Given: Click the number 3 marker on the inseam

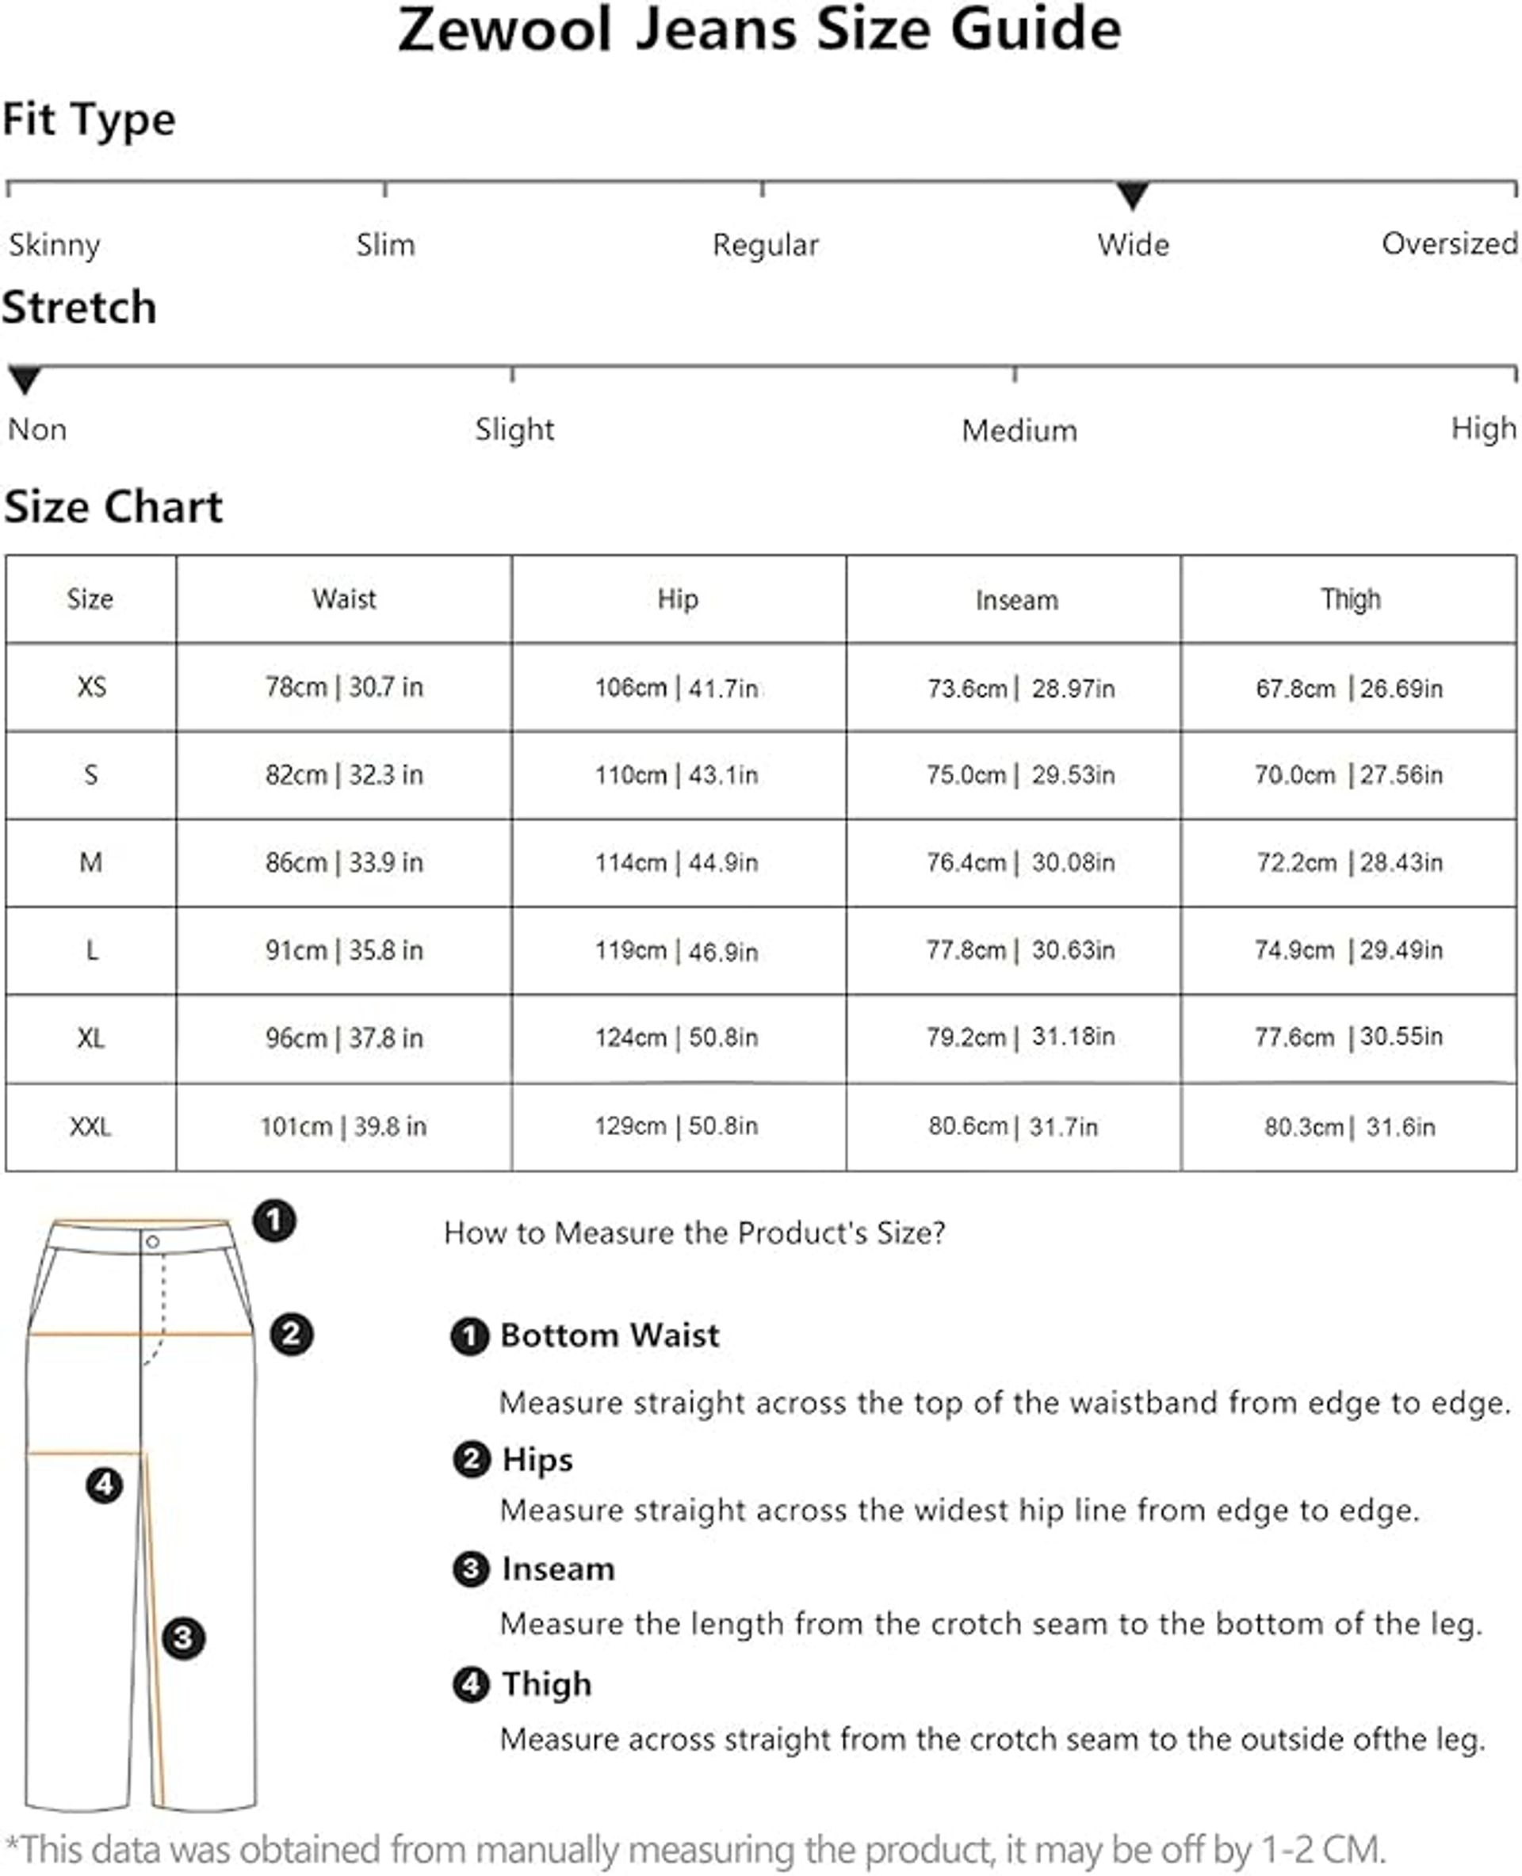Looking at the screenshot, I should (x=183, y=1637).
